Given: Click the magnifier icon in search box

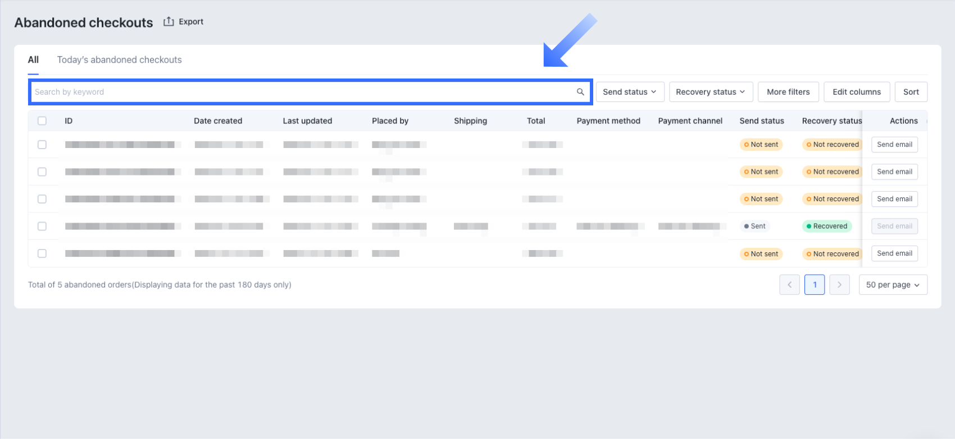Looking at the screenshot, I should [x=580, y=92].
